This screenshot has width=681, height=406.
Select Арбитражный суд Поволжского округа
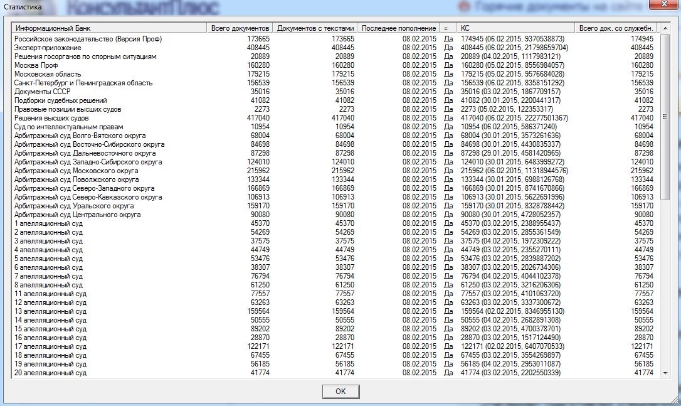(334, 179)
